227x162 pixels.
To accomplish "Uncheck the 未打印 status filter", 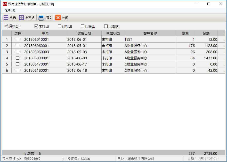I will coord(36,26).
